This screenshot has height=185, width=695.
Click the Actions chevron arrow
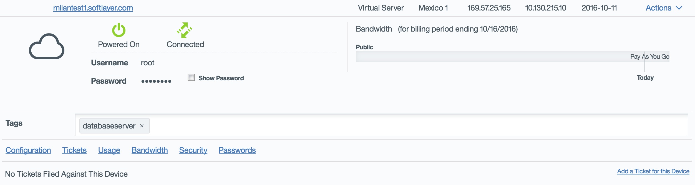tap(679, 8)
